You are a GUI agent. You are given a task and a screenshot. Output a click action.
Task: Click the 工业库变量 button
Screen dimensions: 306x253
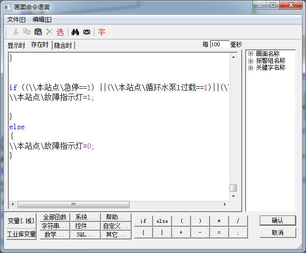coord(21,234)
